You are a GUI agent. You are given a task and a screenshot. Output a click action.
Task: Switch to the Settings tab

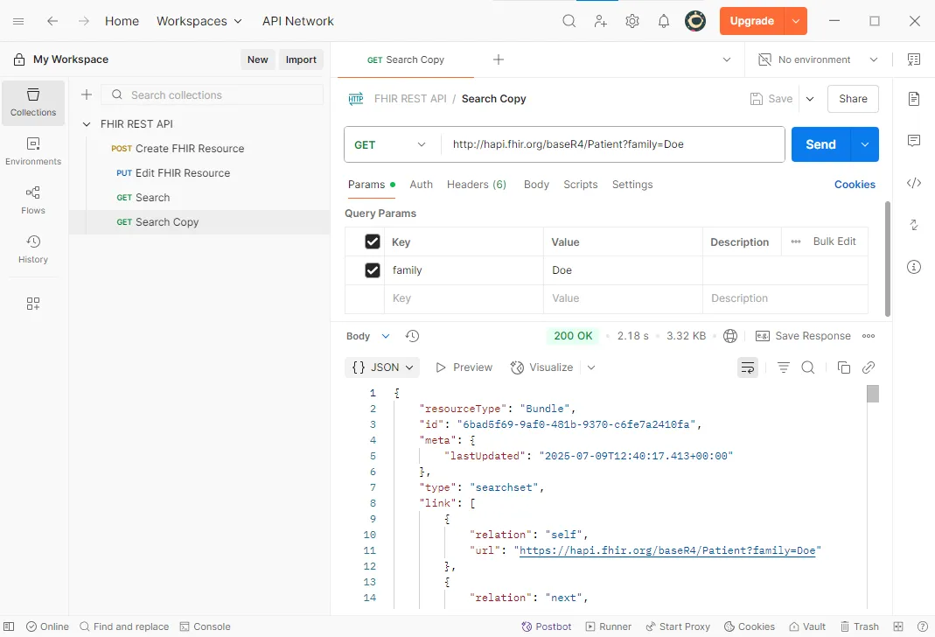[x=632, y=185]
